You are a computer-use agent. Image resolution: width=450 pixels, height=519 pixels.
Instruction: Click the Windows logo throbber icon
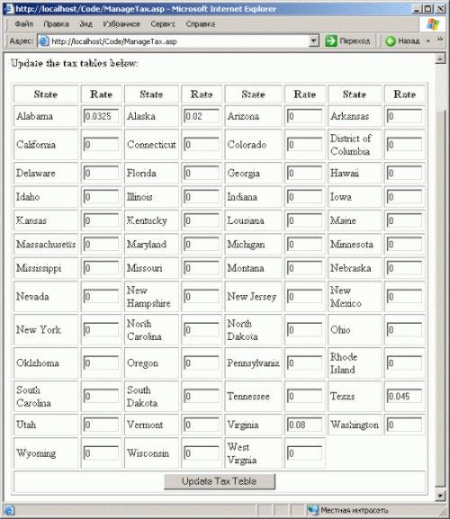[433, 23]
